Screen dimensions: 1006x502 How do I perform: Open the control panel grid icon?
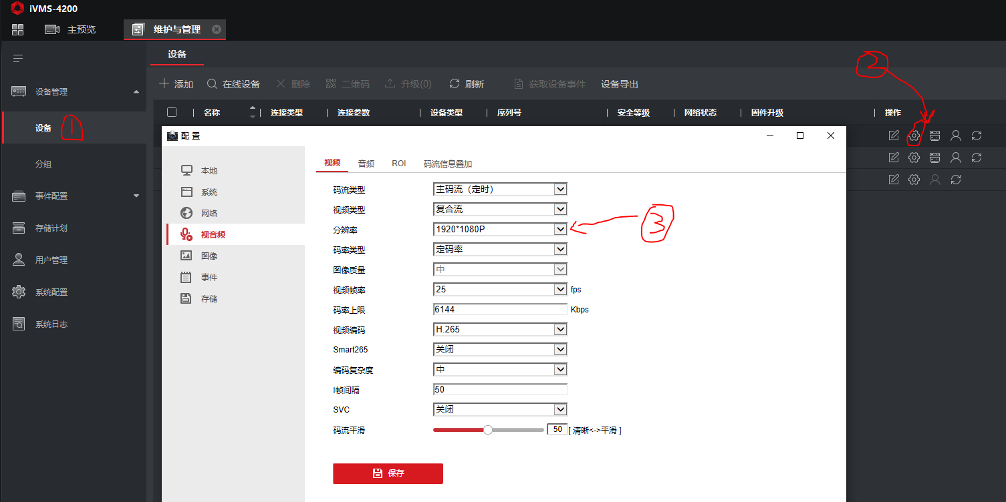coord(18,29)
